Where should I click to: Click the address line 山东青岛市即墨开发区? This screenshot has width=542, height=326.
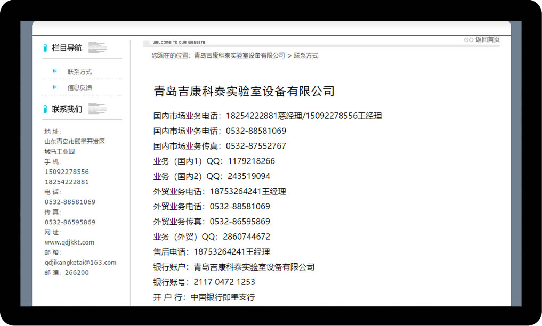point(74,142)
